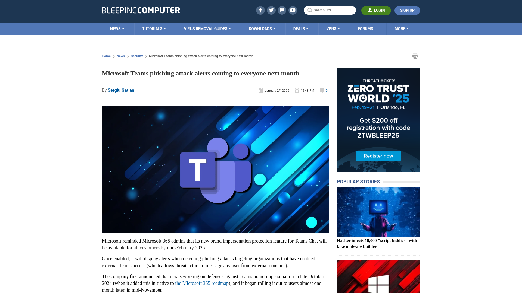522x293 pixels.
Task: Select the Security breadcrumb tab
Action: coord(137,56)
